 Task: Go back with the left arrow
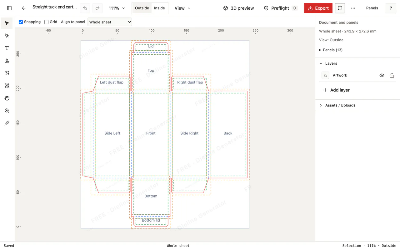[x=24, y=8]
